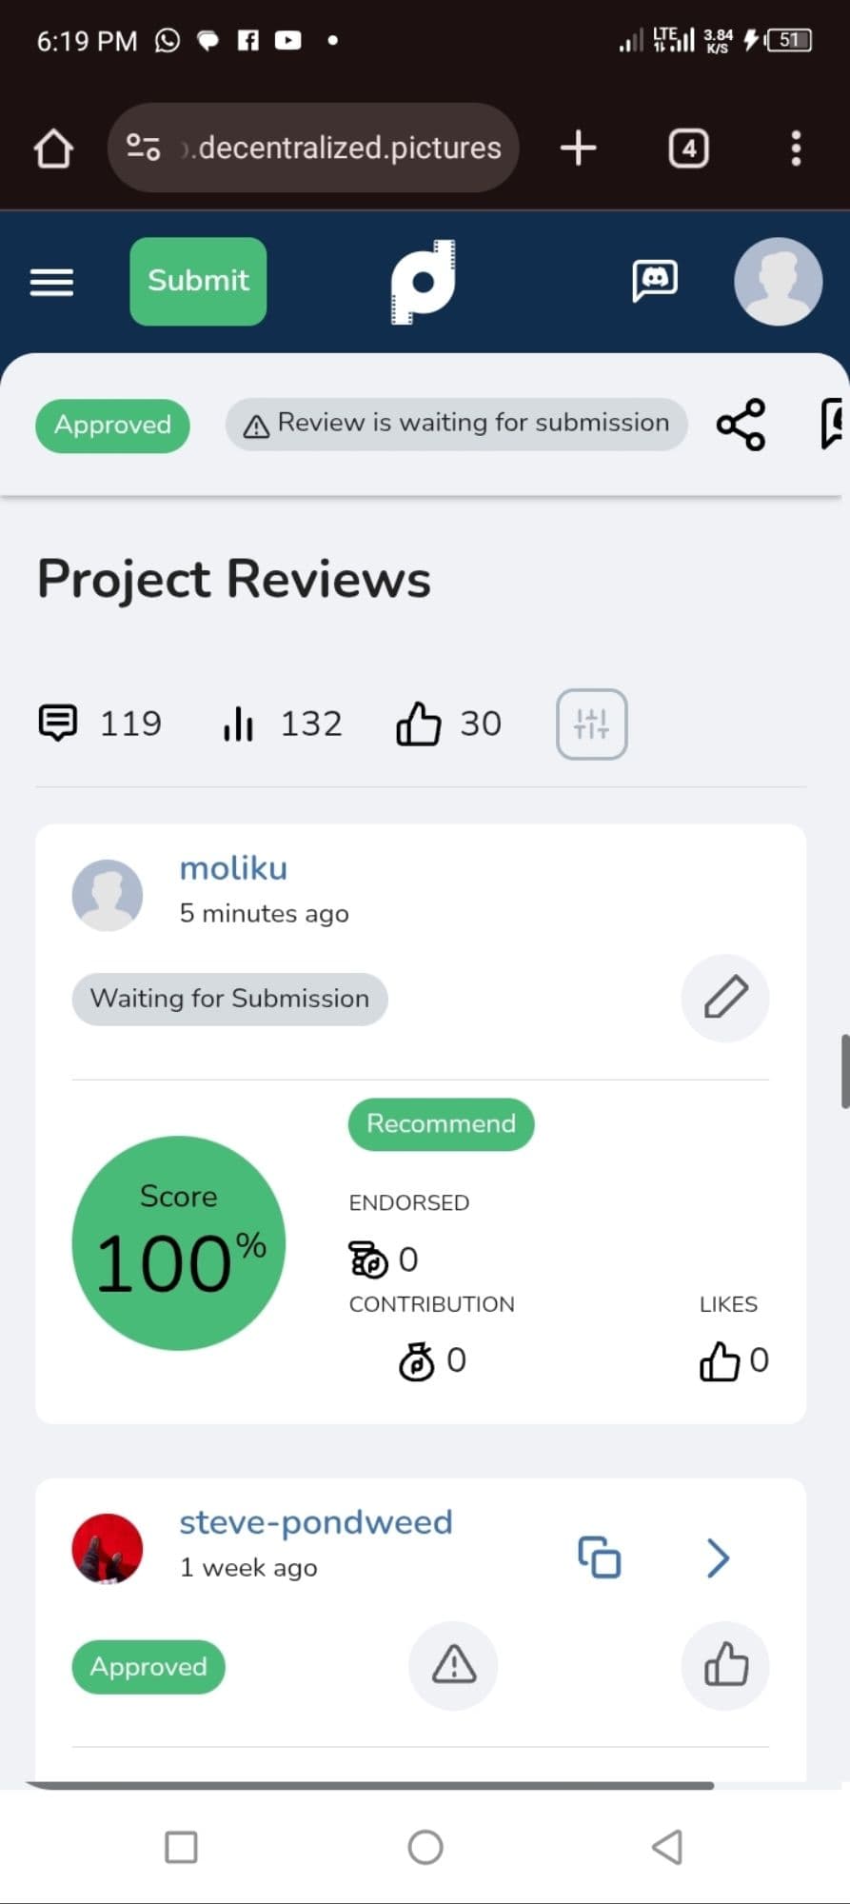Open steve-pondweed's profile link
850x1904 pixels.
tap(316, 1522)
